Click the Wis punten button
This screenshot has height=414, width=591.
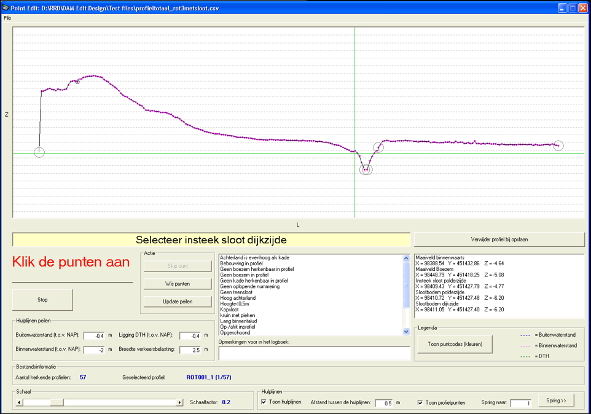tap(178, 284)
